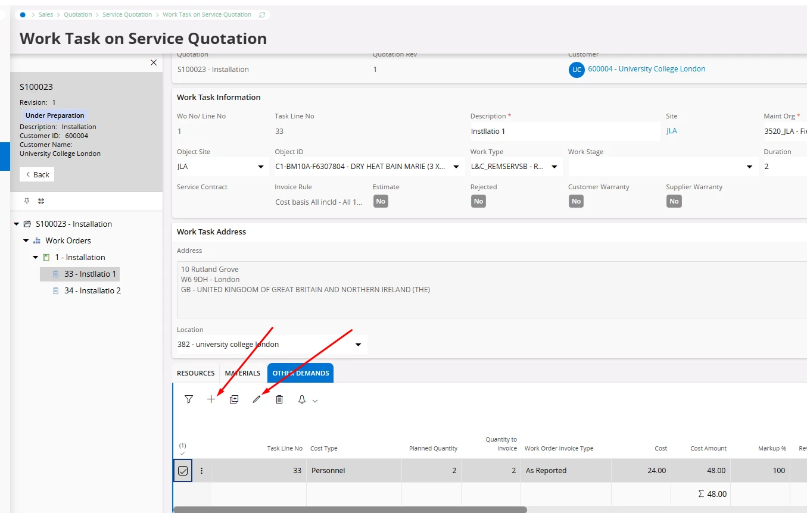Switch to the Materials tab
This screenshot has width=807, height=513.
tap(242, 373)
